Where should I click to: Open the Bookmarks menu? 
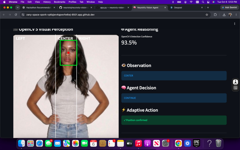(x=60, y=2)
